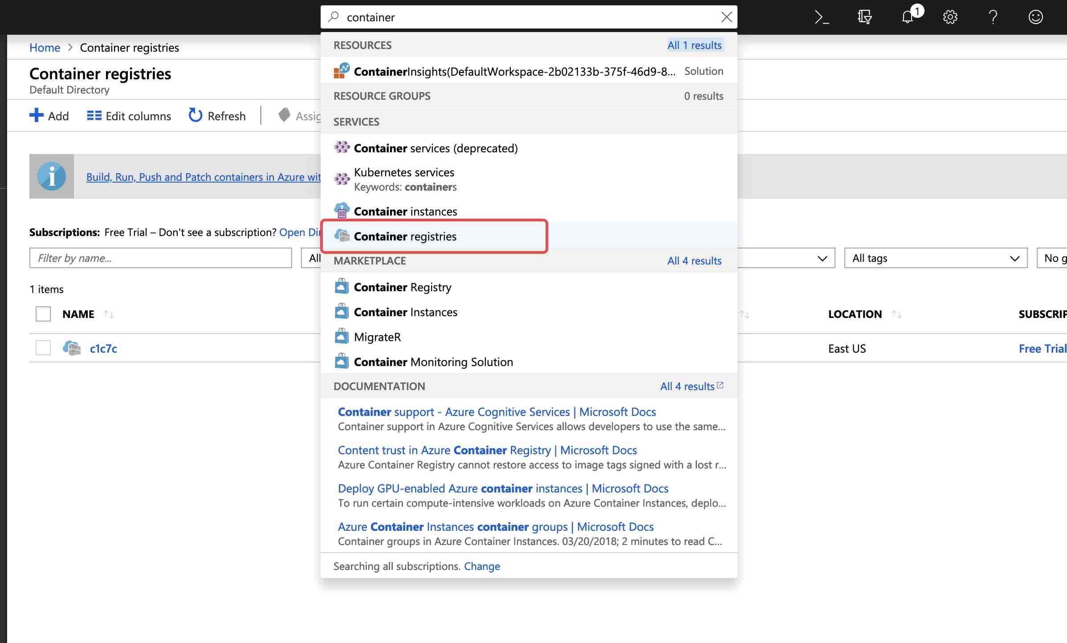Screen dimensions: 1067x643
Task: Toggle the select-all NAME checkbox
Action: pos(43,314)
